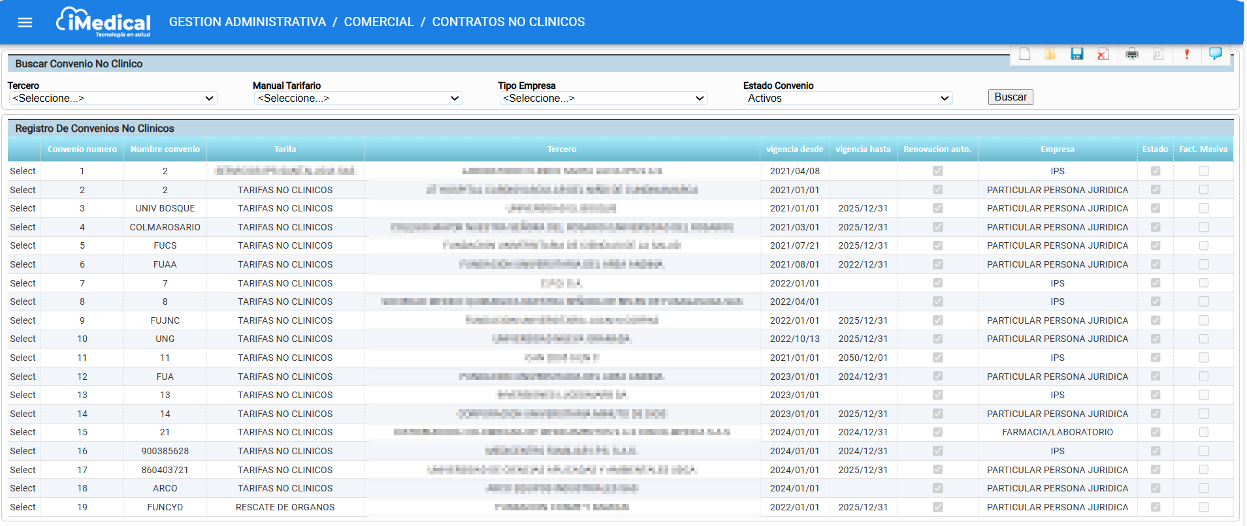
Task: Check Fact. Masiva box for convenio 1
Action: (x=1204, y=171)
